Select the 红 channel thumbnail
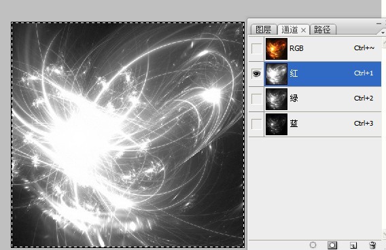 coord(277,74)
